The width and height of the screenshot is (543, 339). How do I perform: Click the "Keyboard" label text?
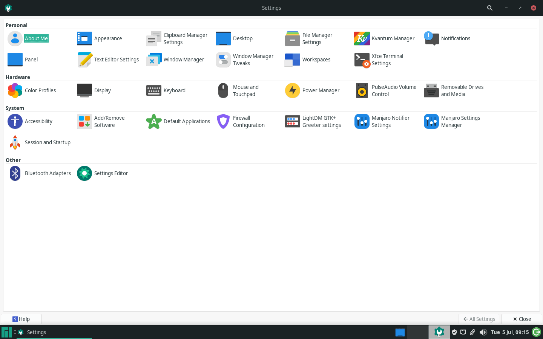(x=175, y=90)
